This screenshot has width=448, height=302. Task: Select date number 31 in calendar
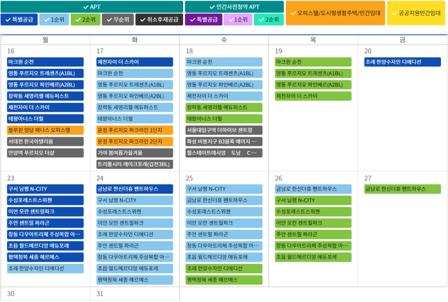[x=100, y=294]
